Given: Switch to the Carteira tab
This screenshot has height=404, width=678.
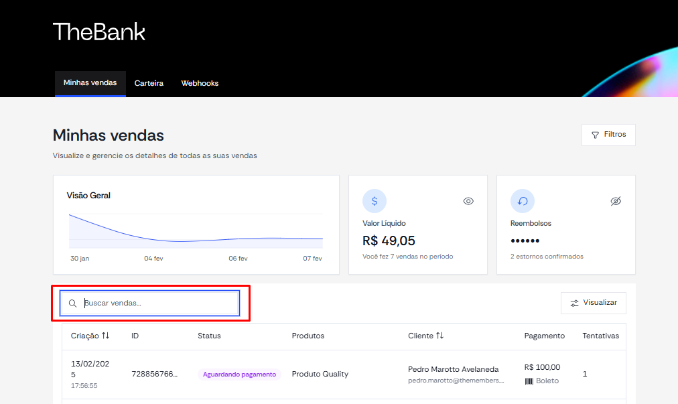Looking at the screenshot, I should [x=149, y=83].
